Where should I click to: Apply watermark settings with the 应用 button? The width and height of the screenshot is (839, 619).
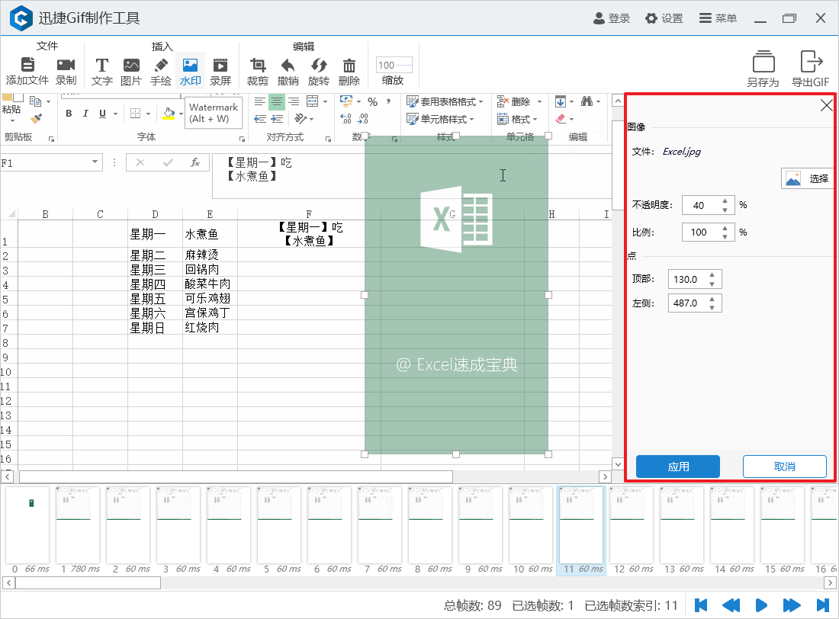pyautogui.click(x=677, y=467)
